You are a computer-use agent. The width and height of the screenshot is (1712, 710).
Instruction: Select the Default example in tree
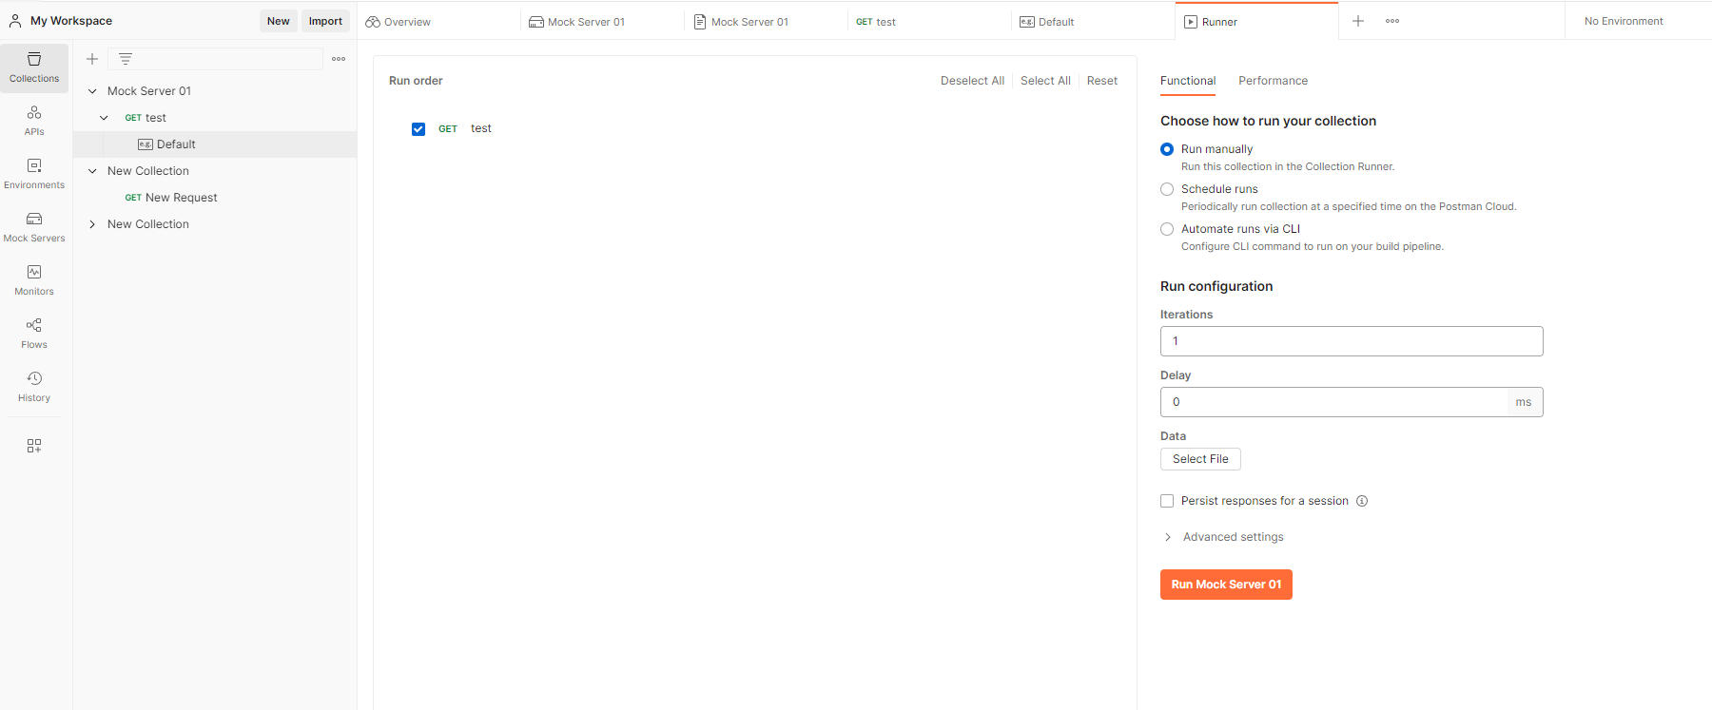point(215,144)
